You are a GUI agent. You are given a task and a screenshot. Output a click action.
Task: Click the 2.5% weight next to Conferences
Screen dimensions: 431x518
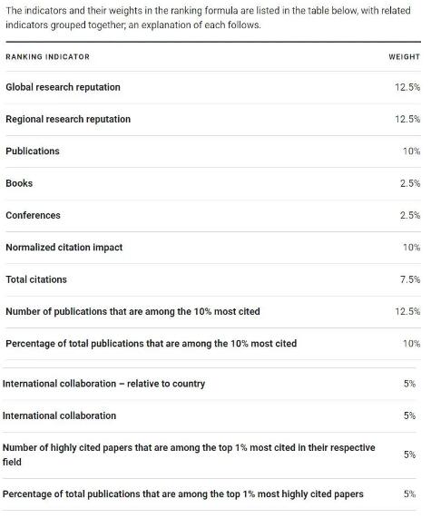[x=410, y=215]
